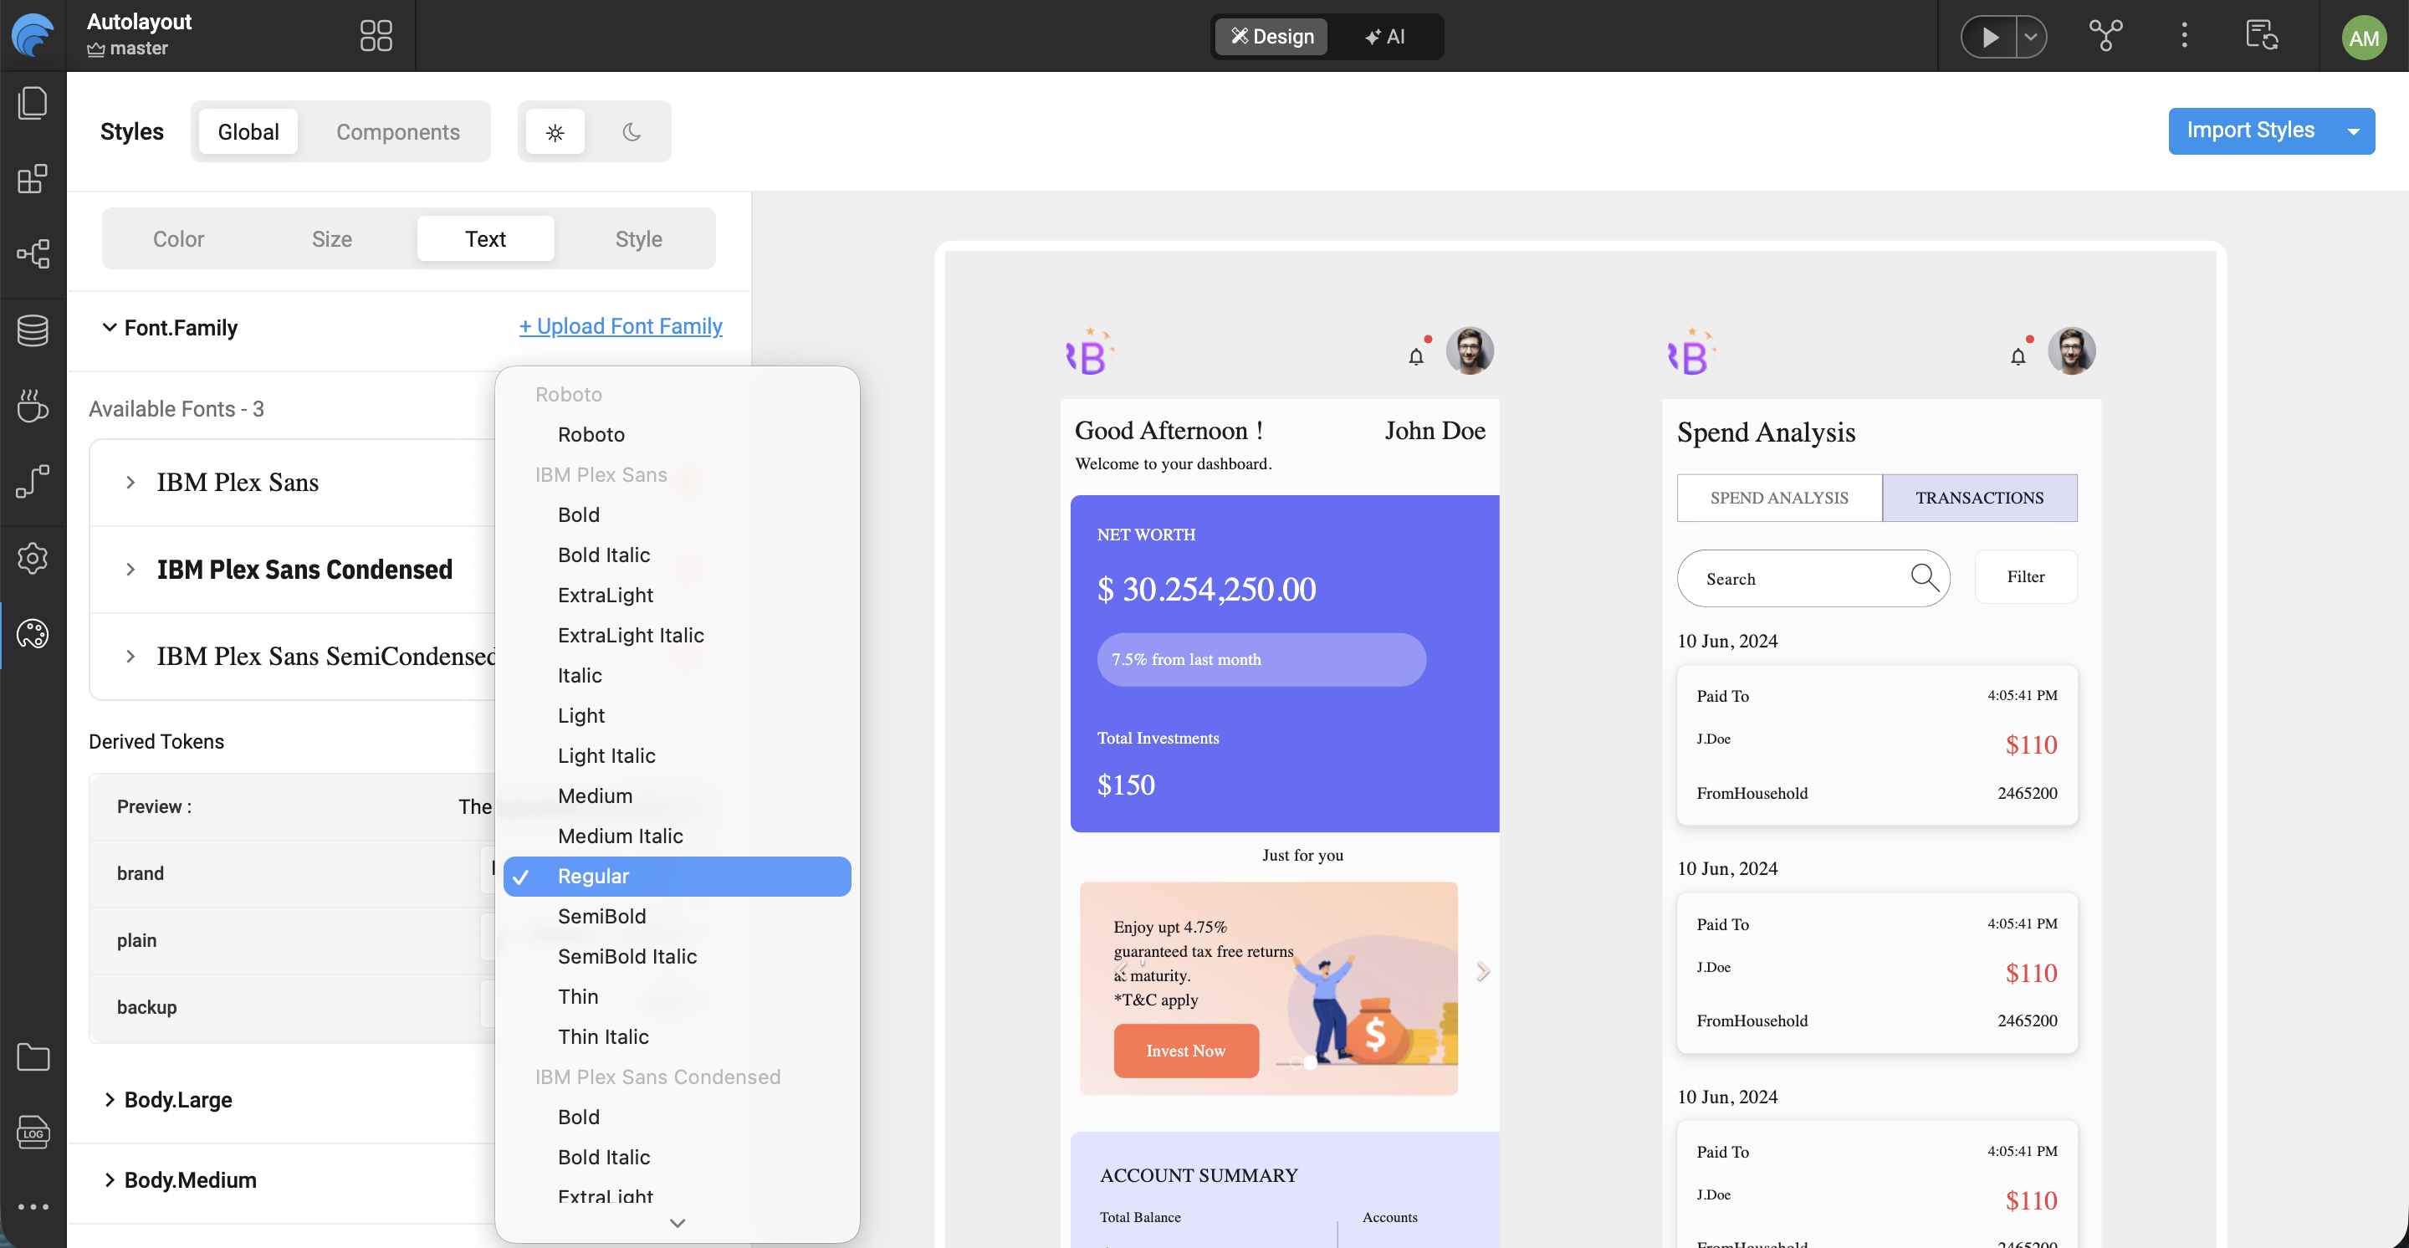Click the Filter button in preview
2409x1248 pixels.
(x=2026, y=577)
